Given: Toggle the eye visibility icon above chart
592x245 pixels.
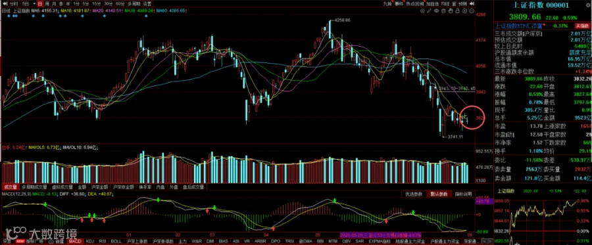Looking at the screenshot, I should point(437,11).
